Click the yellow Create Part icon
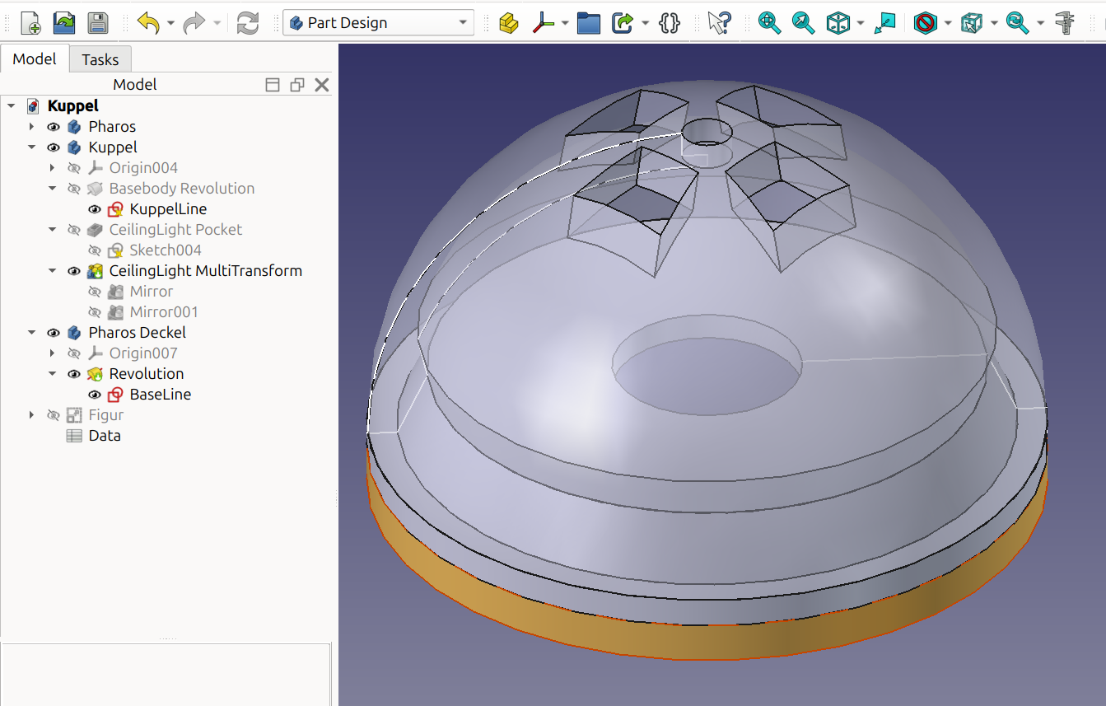Screen dimensions: 1106x706 [x=509, y=23]
